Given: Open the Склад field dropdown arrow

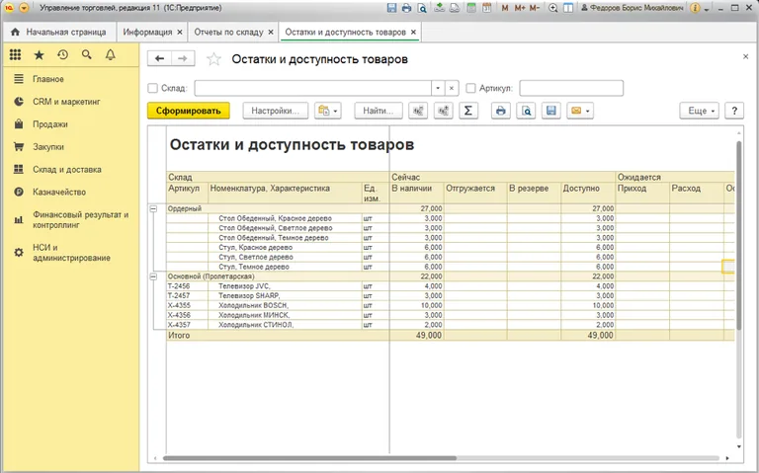Looking at the screenshot, I should coord(437,88).
